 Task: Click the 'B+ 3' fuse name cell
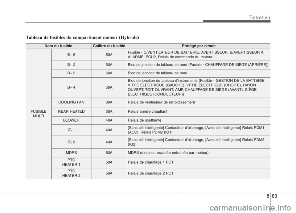tap(71, 73)
